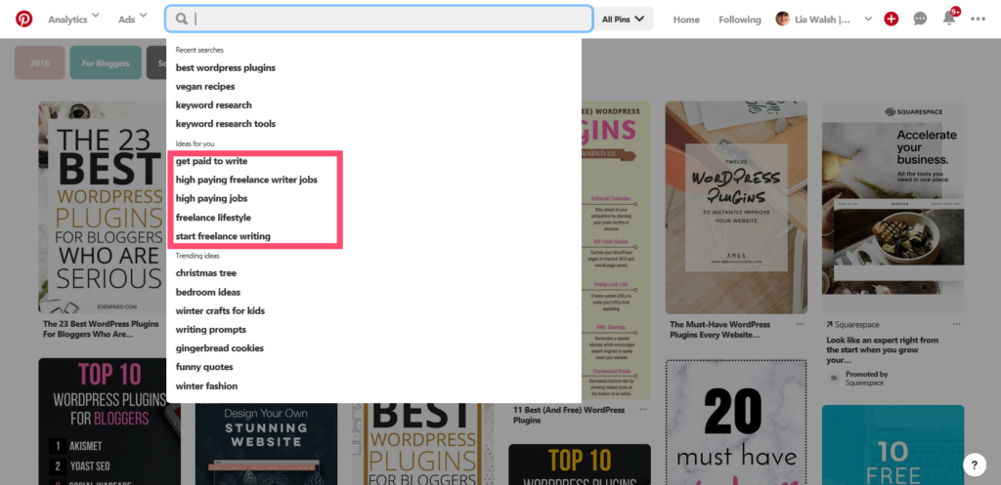Select recent search 'best wordpress plugins'
The image size is (1001, 485).
tap(226, 67)
